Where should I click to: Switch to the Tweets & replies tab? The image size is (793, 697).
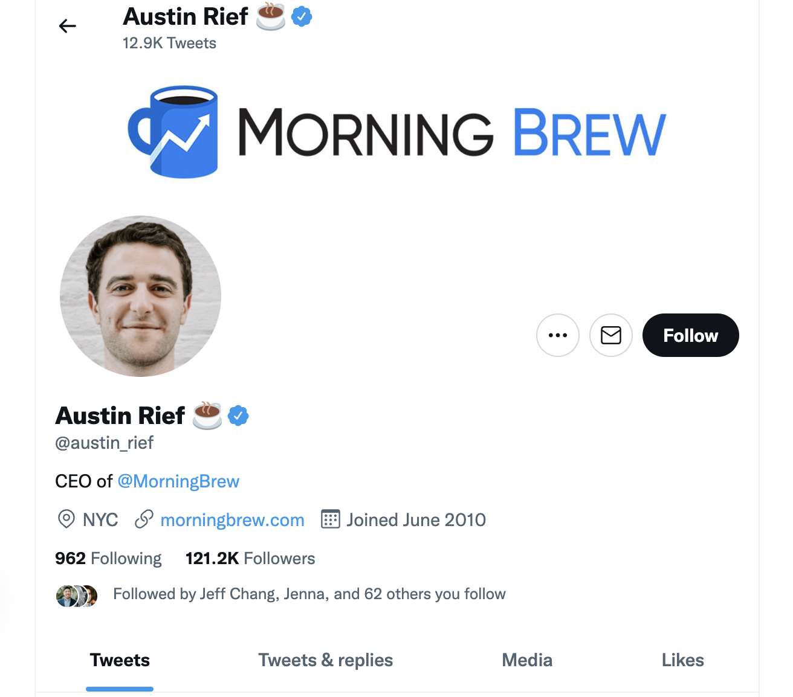(x=325, y=660)
